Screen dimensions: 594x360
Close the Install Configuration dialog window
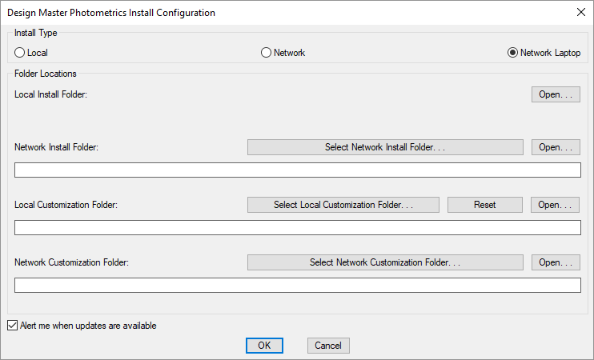point(580,12)
